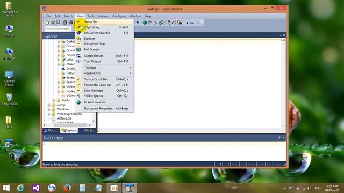344x193 pixels.
Task: Click the Print toolbar icon
Action: [x=70, y=23]
